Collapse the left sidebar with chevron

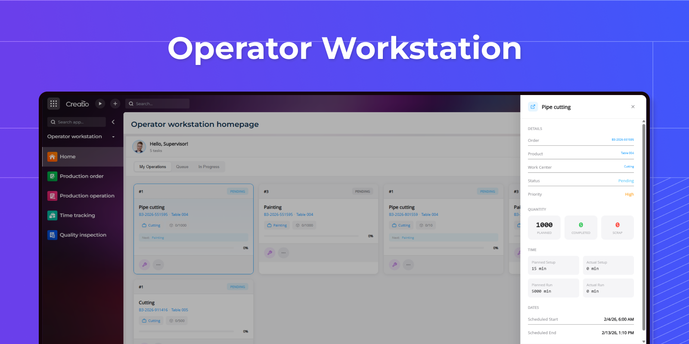point(113,122)
